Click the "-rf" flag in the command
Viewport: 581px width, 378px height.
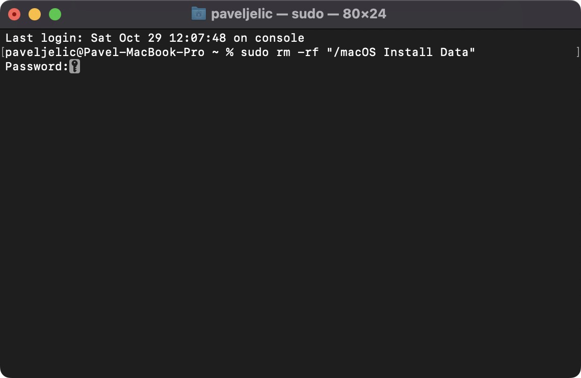tap(308, 52)
